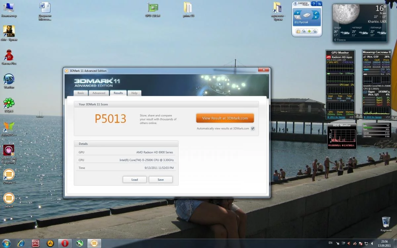This screenshot has width=397, height=248.
Task: Open the Help tab
Action: coord(134,93)
